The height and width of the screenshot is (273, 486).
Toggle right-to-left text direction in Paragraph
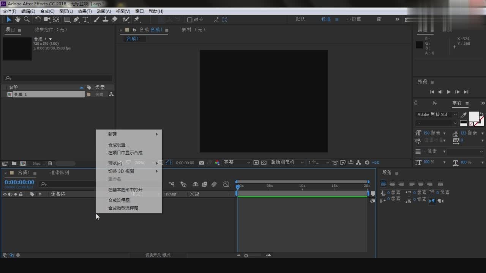point(440,201)
